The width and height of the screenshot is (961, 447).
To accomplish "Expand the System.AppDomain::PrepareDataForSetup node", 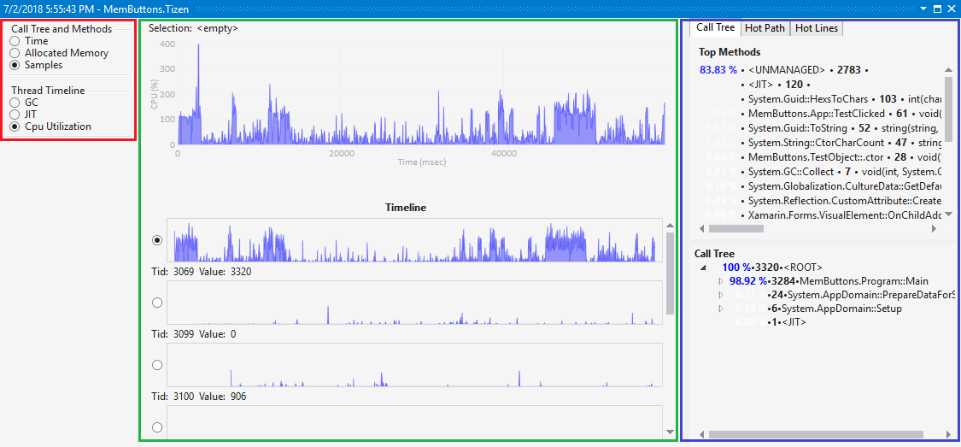I will tap(720, 295).
